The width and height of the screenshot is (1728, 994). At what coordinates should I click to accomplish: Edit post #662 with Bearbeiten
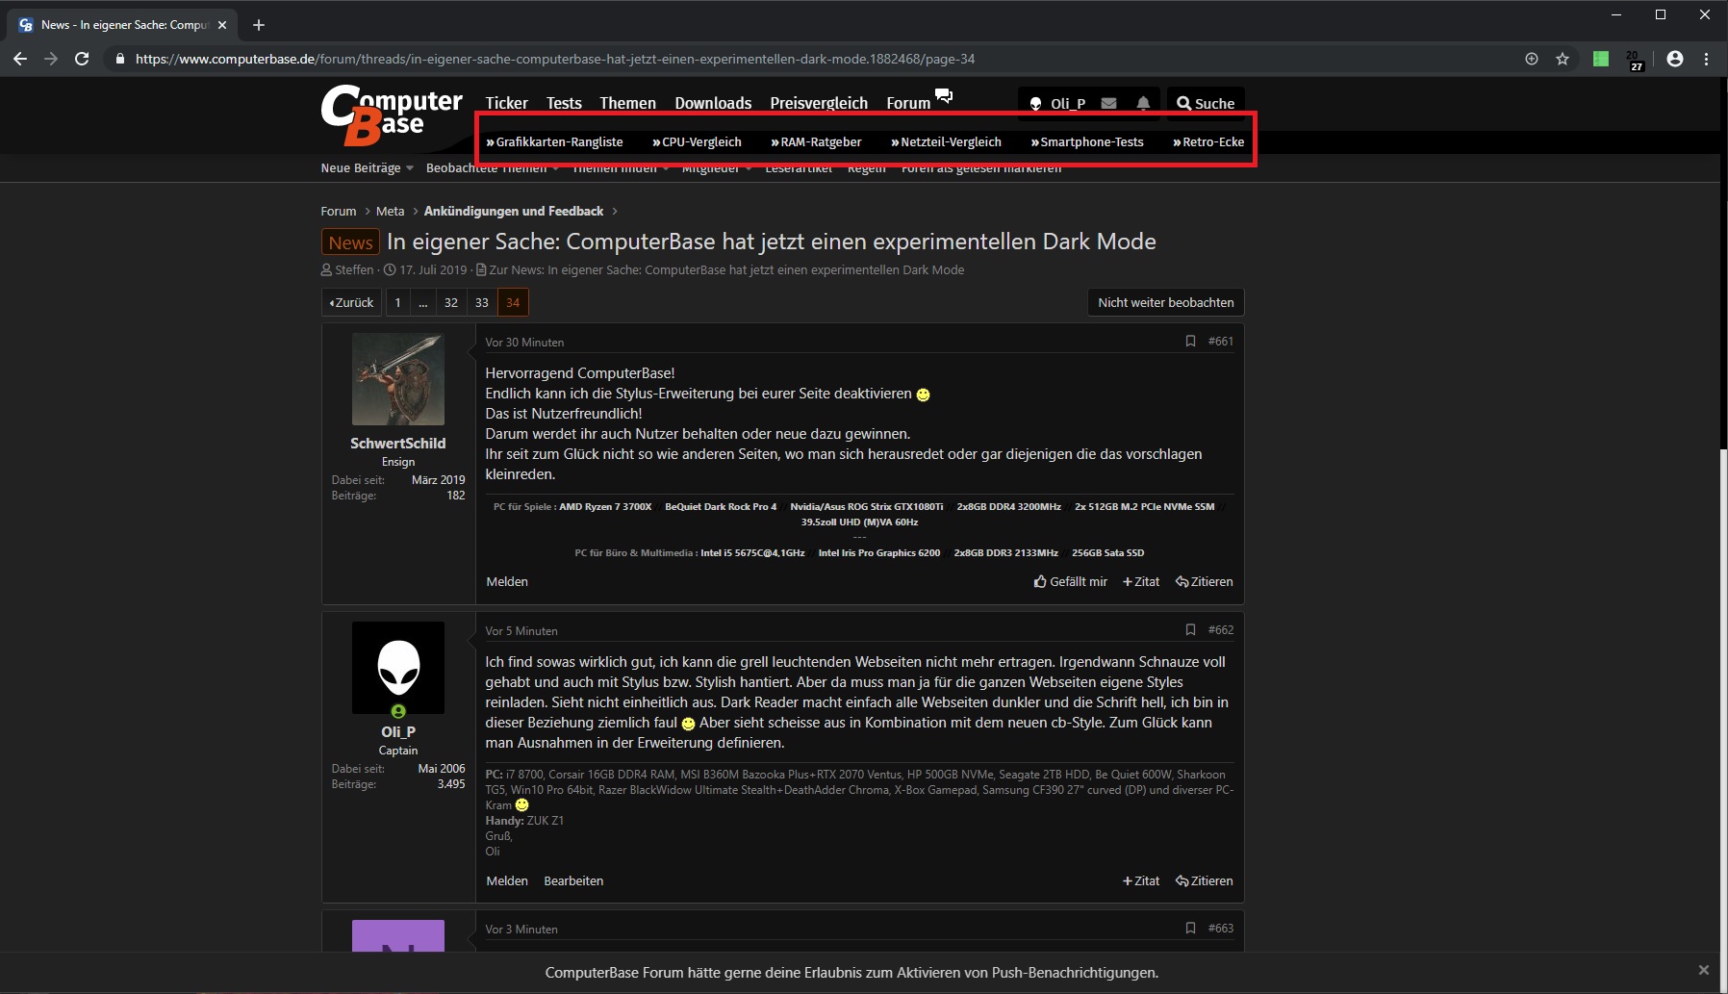tap(573, 880)
